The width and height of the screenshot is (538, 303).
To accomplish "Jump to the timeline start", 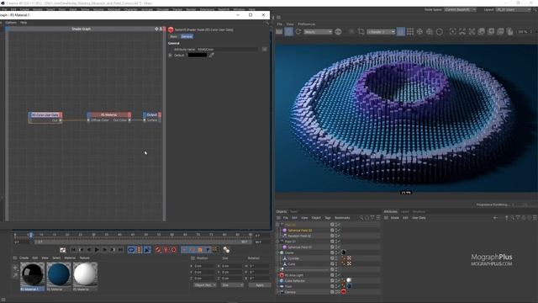I will click(x=73, y=250).
